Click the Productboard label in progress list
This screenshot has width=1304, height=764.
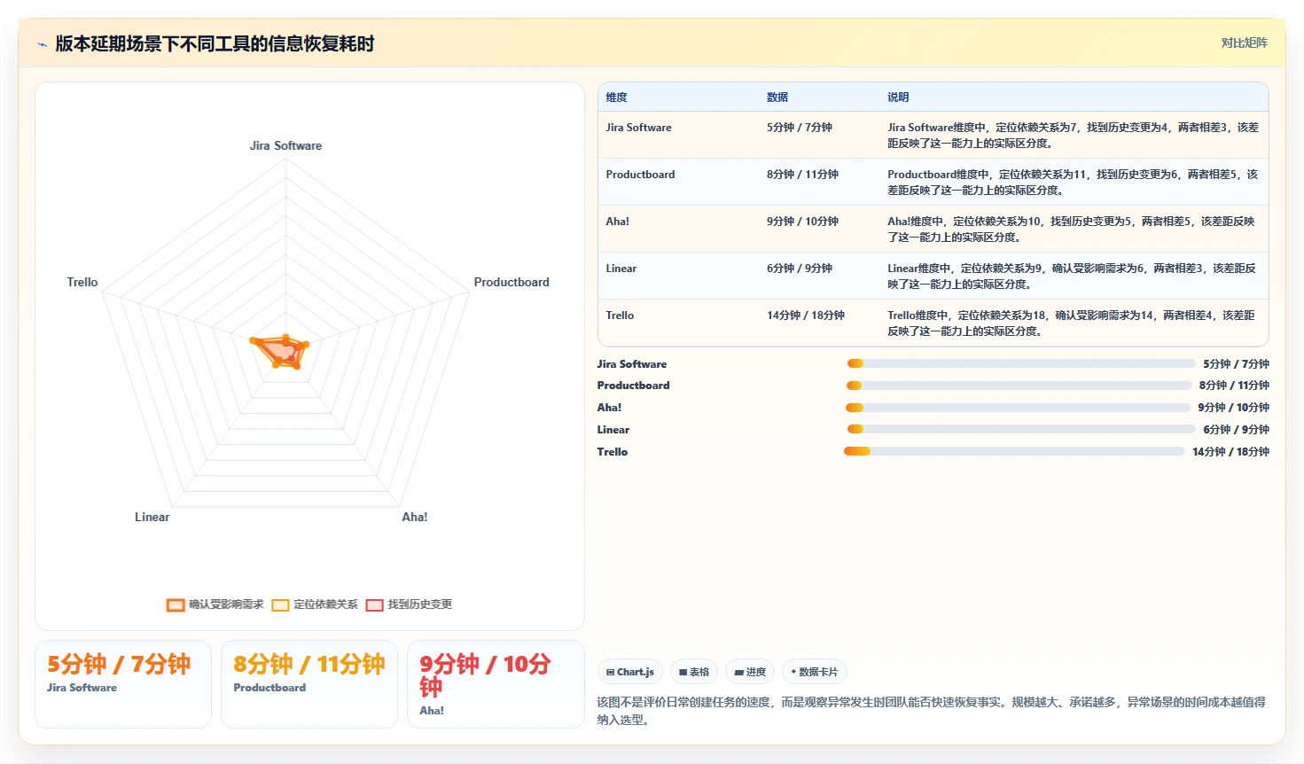point(633,386)
